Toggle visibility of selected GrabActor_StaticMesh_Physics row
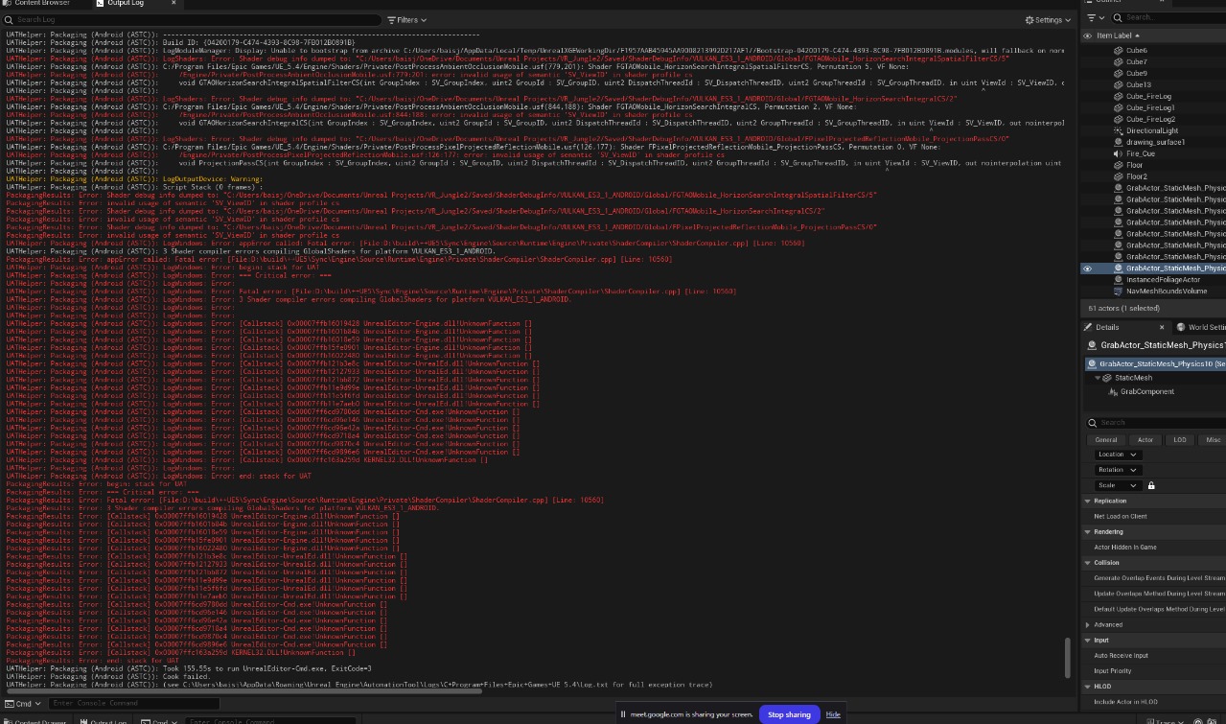 point(1087,269)
